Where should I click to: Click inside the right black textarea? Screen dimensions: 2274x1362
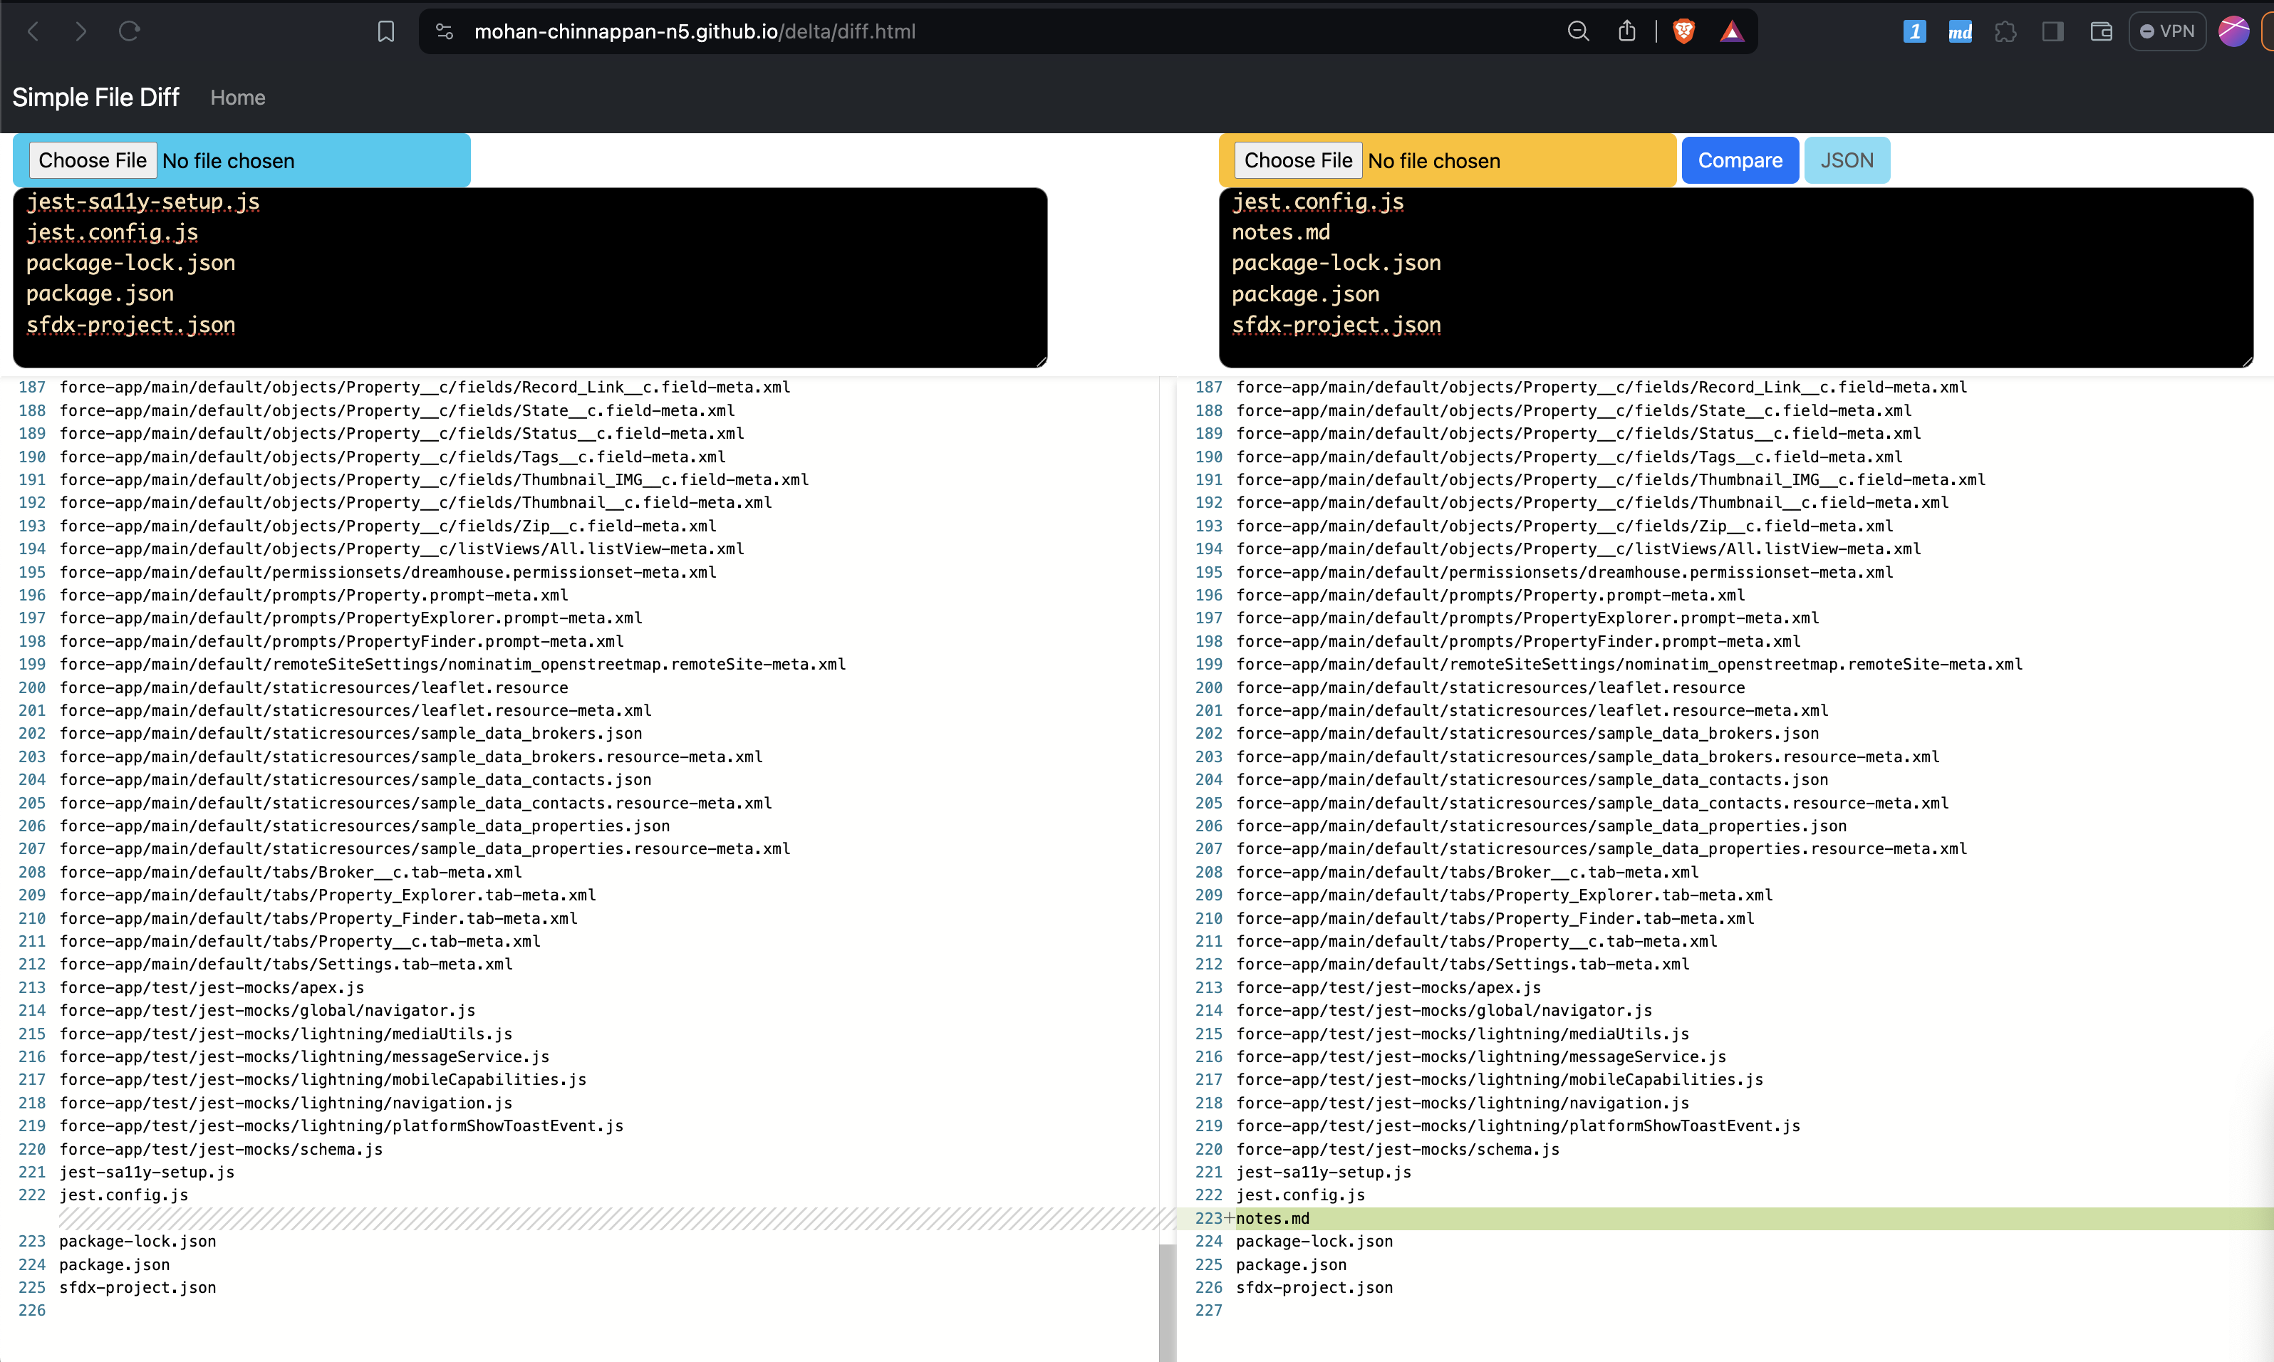pyautogui.click(x=1735, y=277)
